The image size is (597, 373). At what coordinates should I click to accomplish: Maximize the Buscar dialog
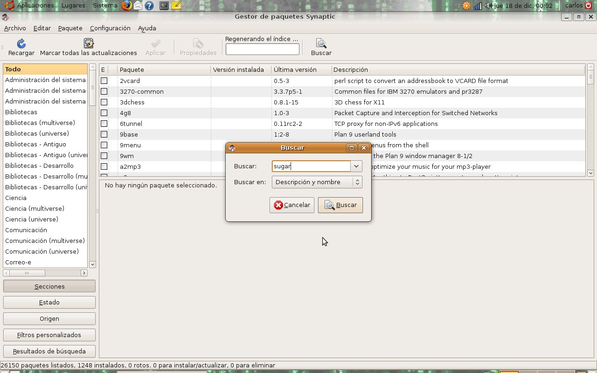[x=352, y=148]
